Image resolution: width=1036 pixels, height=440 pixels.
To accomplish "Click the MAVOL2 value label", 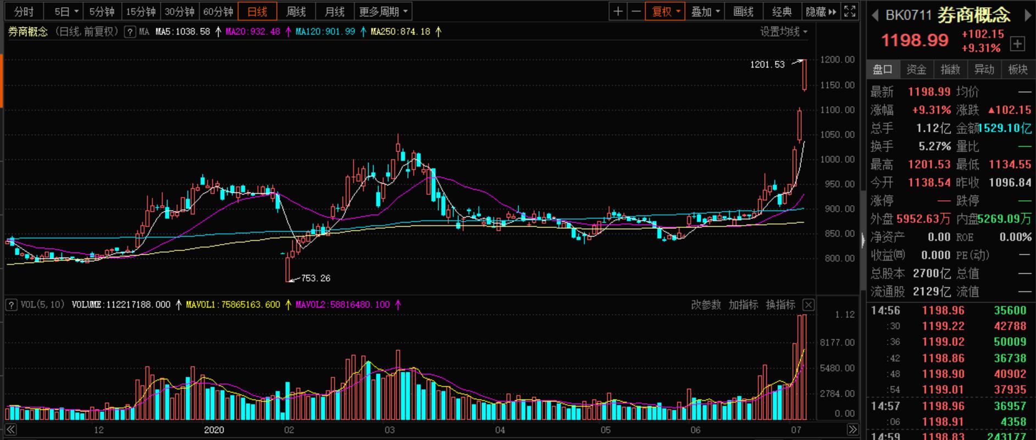I will 342,304.
